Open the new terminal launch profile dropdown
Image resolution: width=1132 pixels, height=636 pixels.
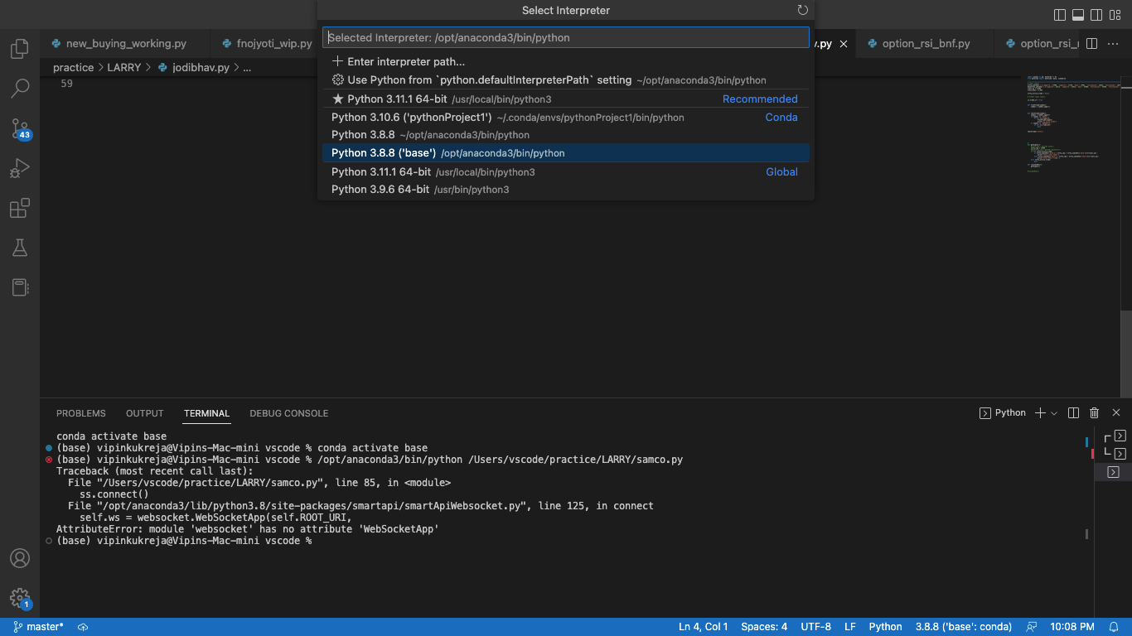pos(1054,413)
